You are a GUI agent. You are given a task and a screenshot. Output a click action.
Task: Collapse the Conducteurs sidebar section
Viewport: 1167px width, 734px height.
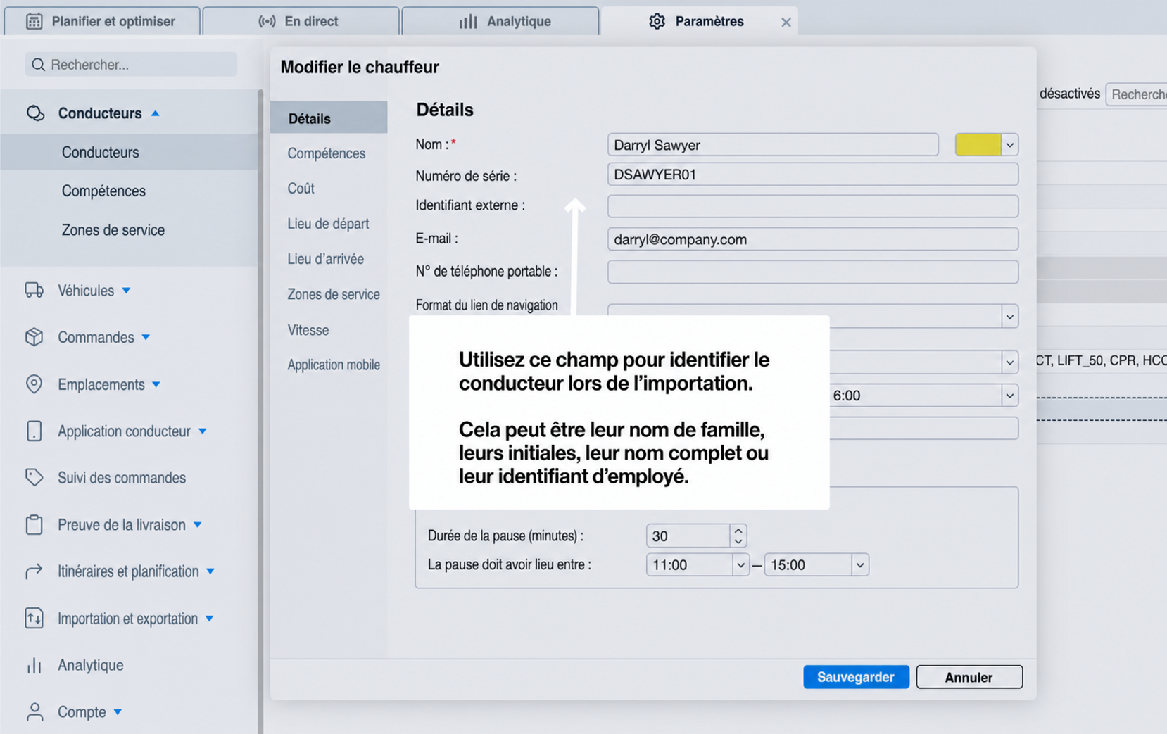[156, 113]
